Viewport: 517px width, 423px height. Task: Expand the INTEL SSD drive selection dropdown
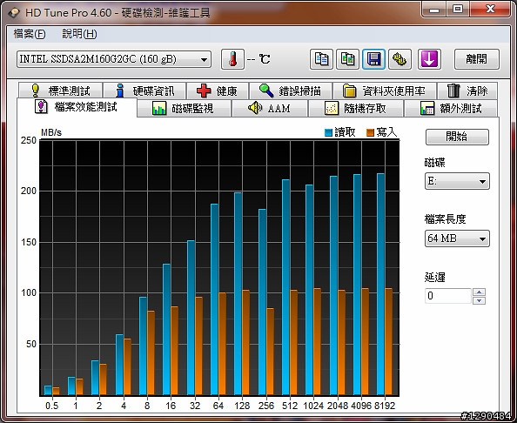click(114, 59)
